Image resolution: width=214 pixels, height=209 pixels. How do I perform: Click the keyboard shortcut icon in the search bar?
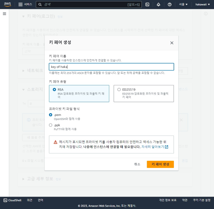click(x=134, y=4)
